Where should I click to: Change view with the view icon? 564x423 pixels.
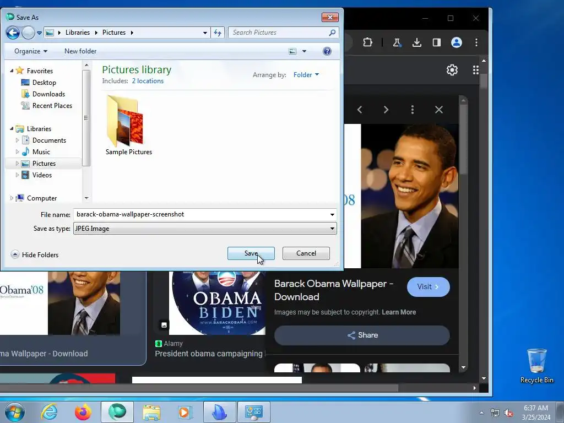pos(292,51)
